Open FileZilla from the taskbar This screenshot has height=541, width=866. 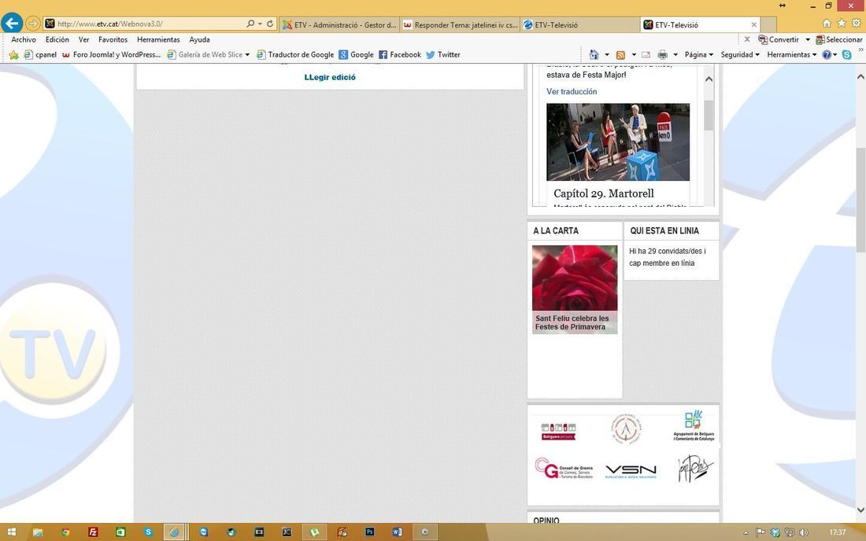[x=93, y=532]
